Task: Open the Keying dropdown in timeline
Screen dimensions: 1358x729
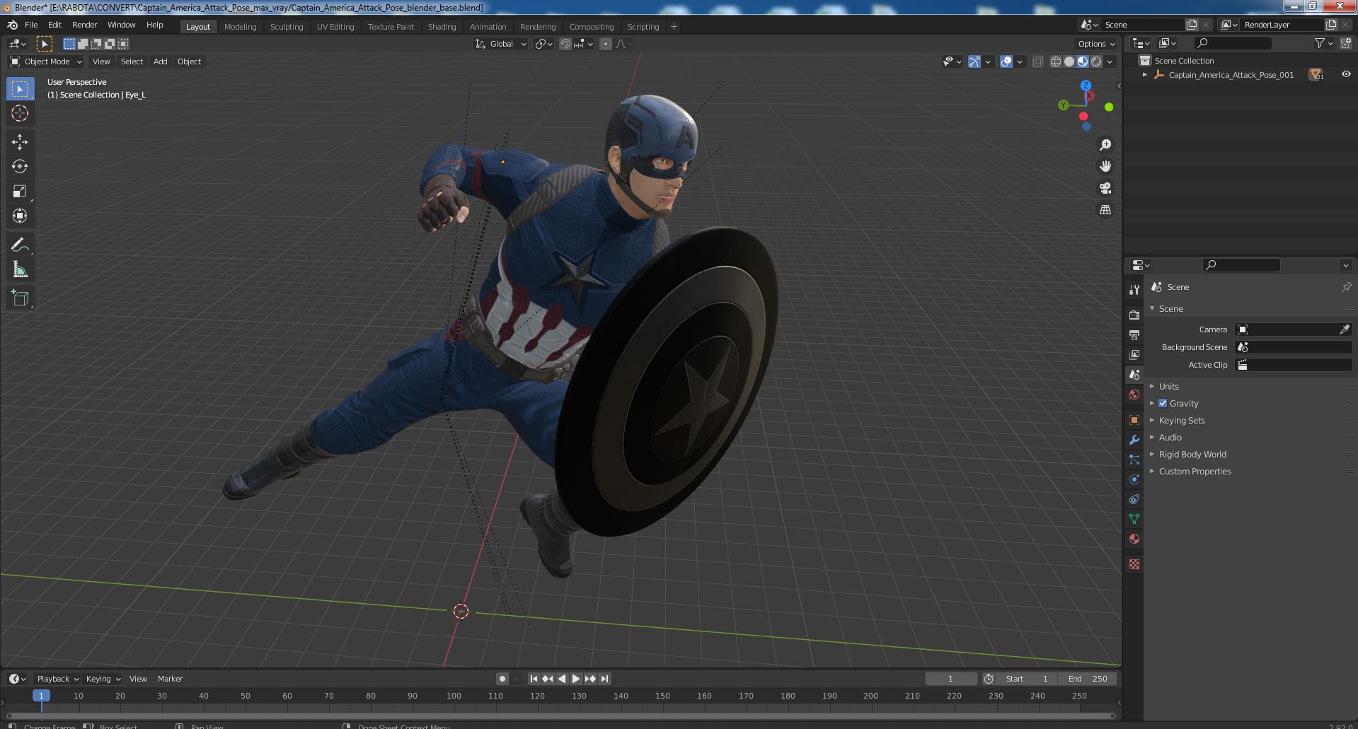Action: click(103, 679)
